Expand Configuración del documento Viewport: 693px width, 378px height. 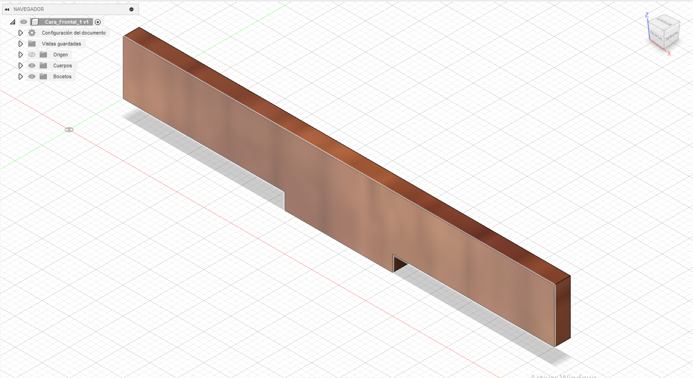click(21, 33)
